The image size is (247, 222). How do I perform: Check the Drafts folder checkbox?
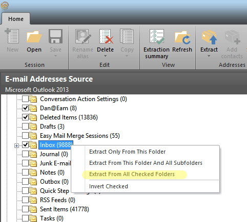click(26, 126)
